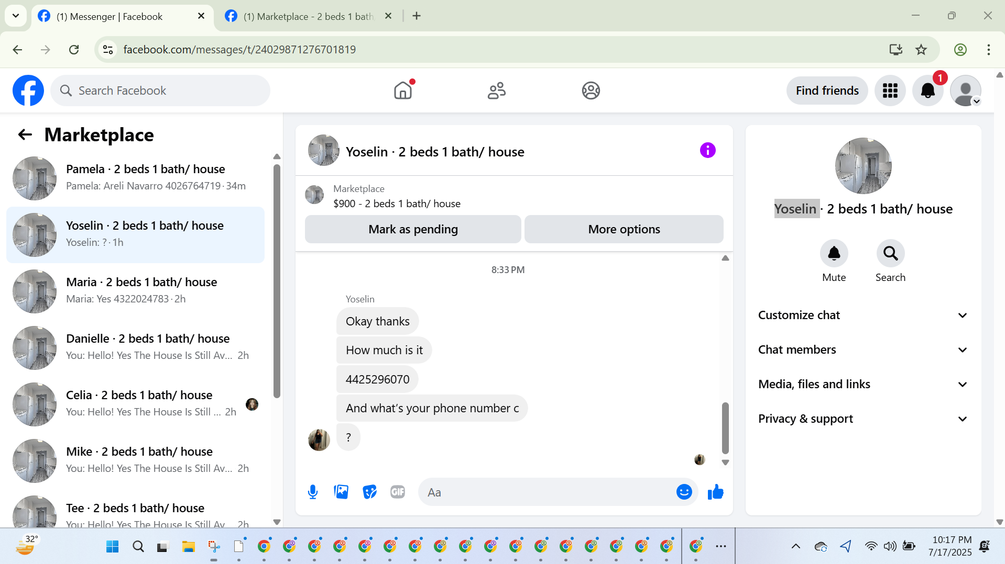Expand Chat members section
This screenshot has width=1005, height=564.
pos(863,349)
